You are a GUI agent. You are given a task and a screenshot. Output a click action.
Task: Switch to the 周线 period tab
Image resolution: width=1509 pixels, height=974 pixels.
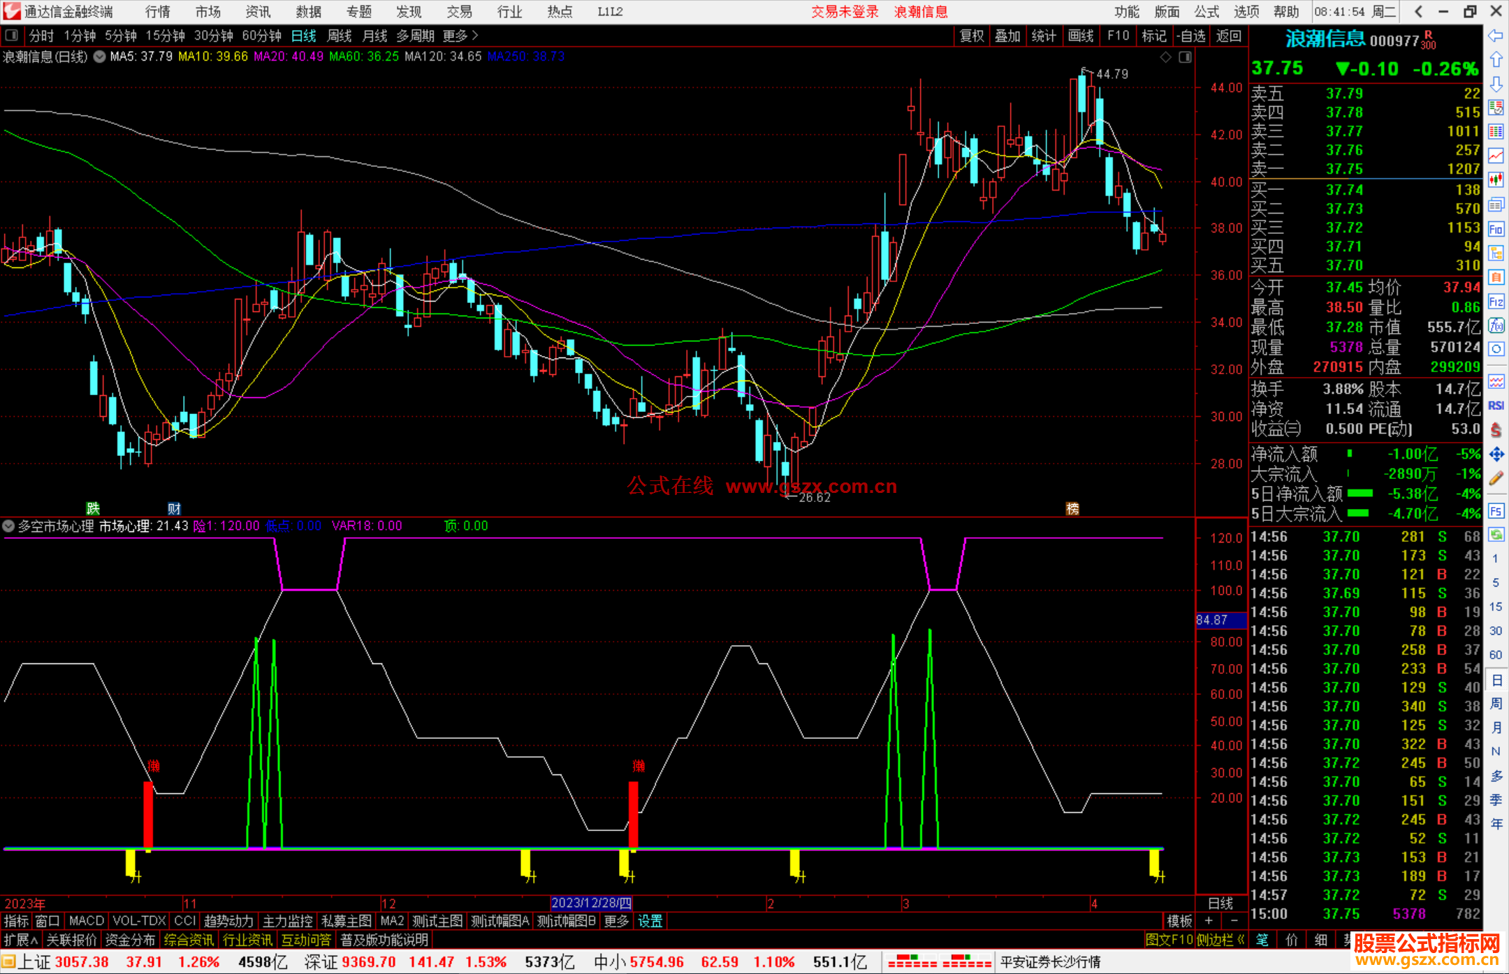340,36
